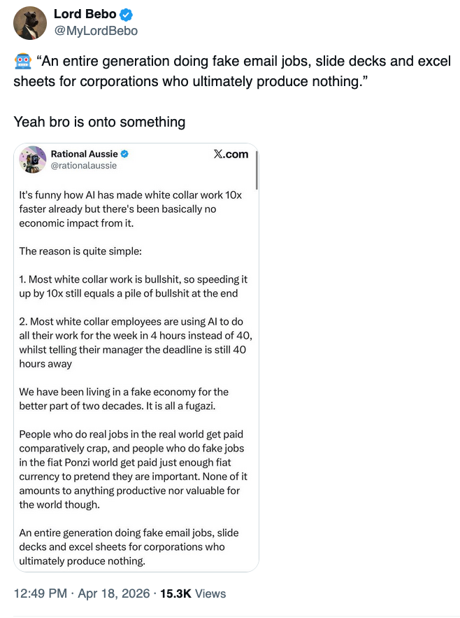Click the robot emoji in the tweet
Viewport: 460px width, 618px height.
22,62
